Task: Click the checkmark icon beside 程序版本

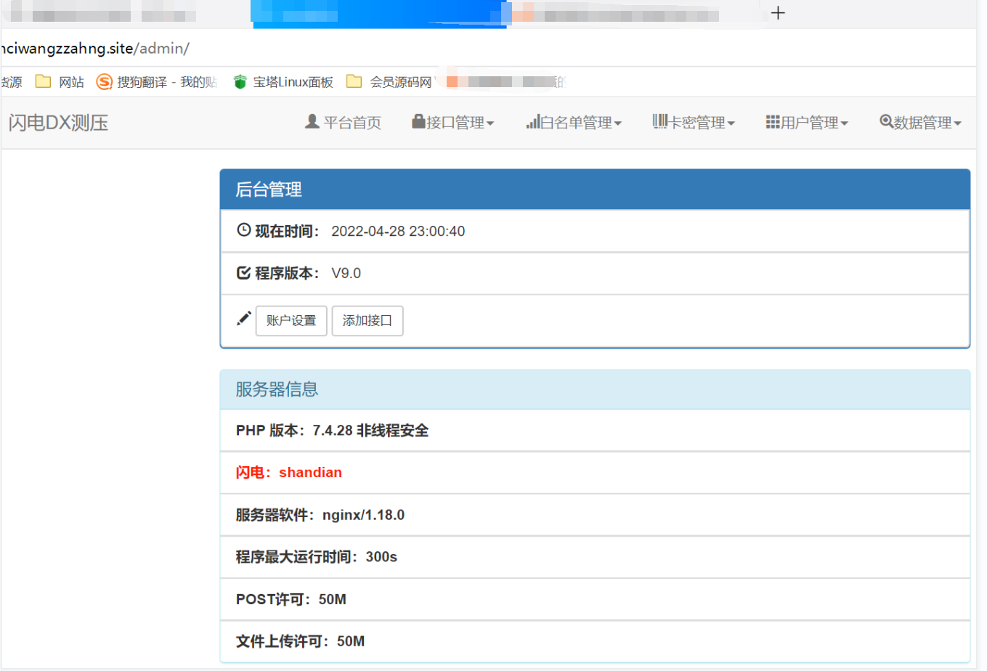Action: pyautogui.click(x=243, y=273)
